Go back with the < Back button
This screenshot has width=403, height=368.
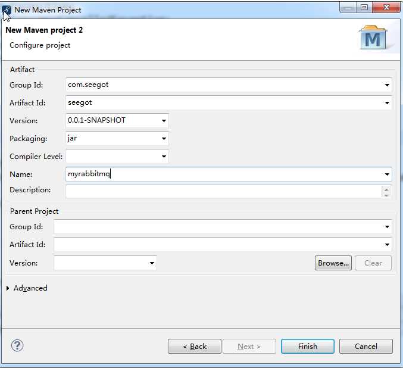tap(195, 347)
